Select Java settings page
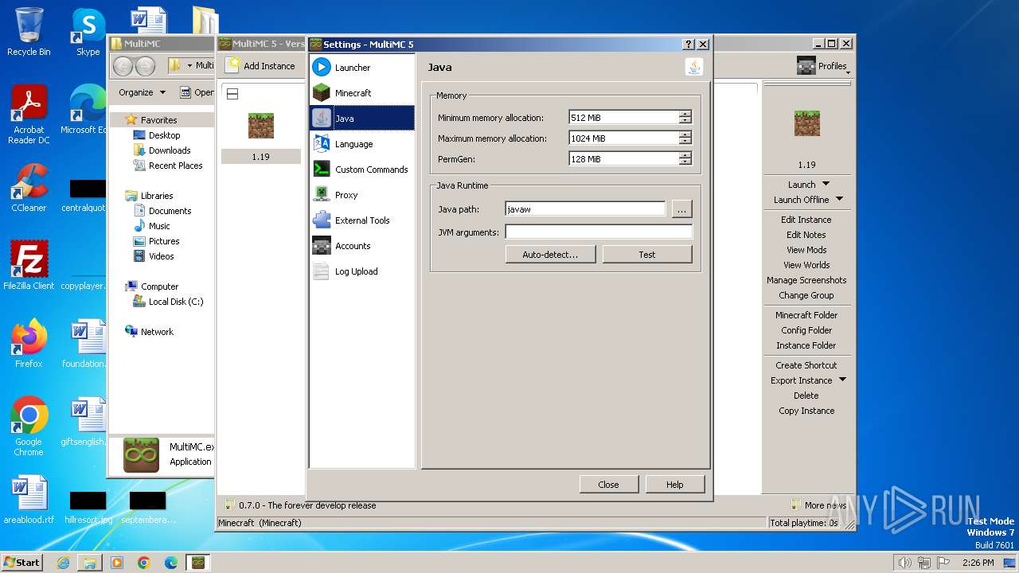 click(362, 119)
